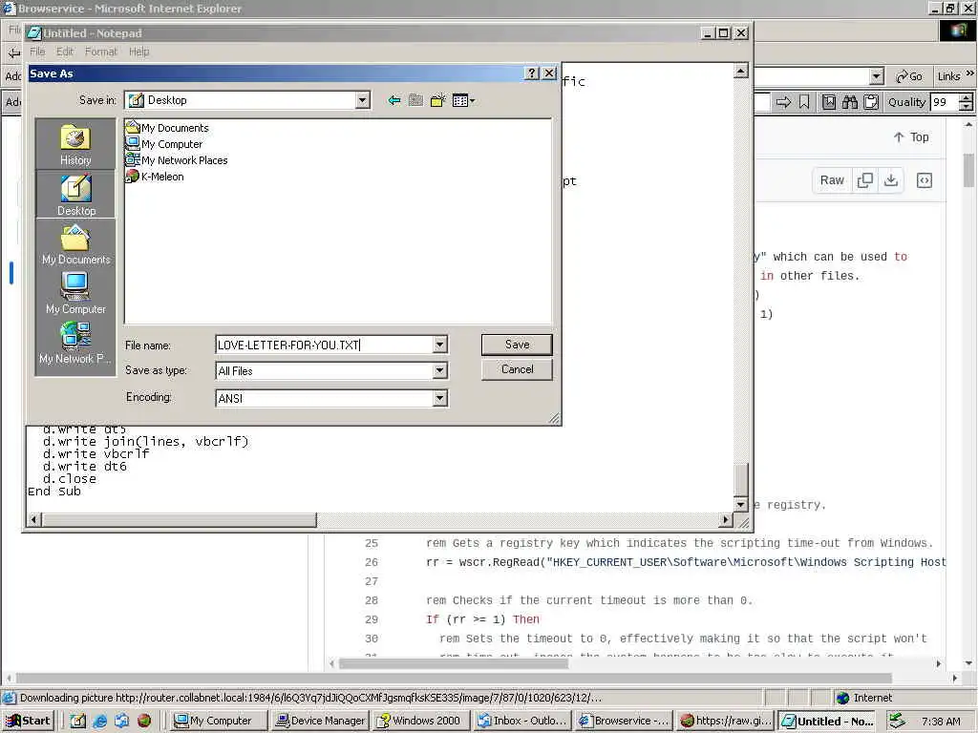Click the Browservice clipboard icon
Screen dimensions: 978x733
(871, 102)
